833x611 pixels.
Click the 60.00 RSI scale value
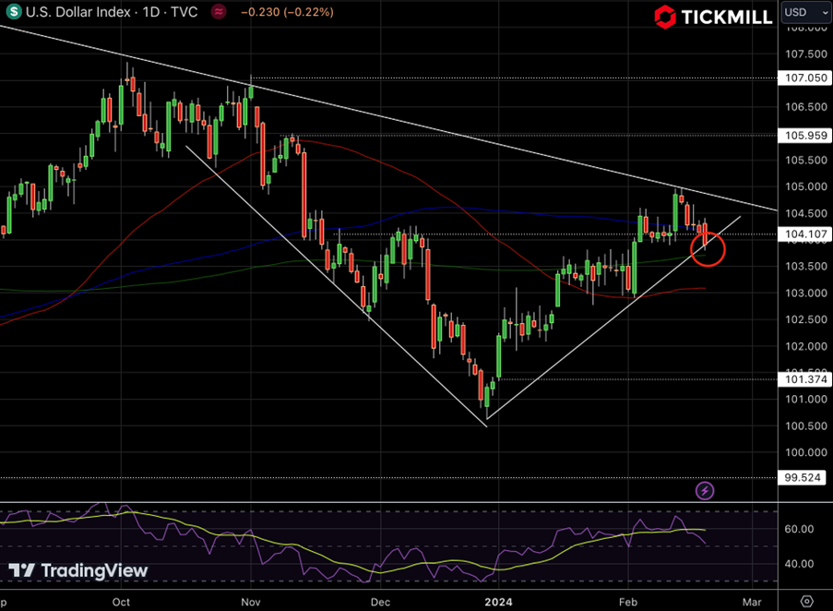click(799, 529)
